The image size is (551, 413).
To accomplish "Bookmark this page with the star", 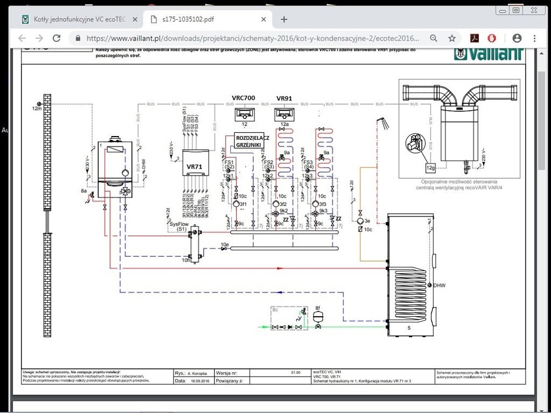I will click(x=452, y=39).
